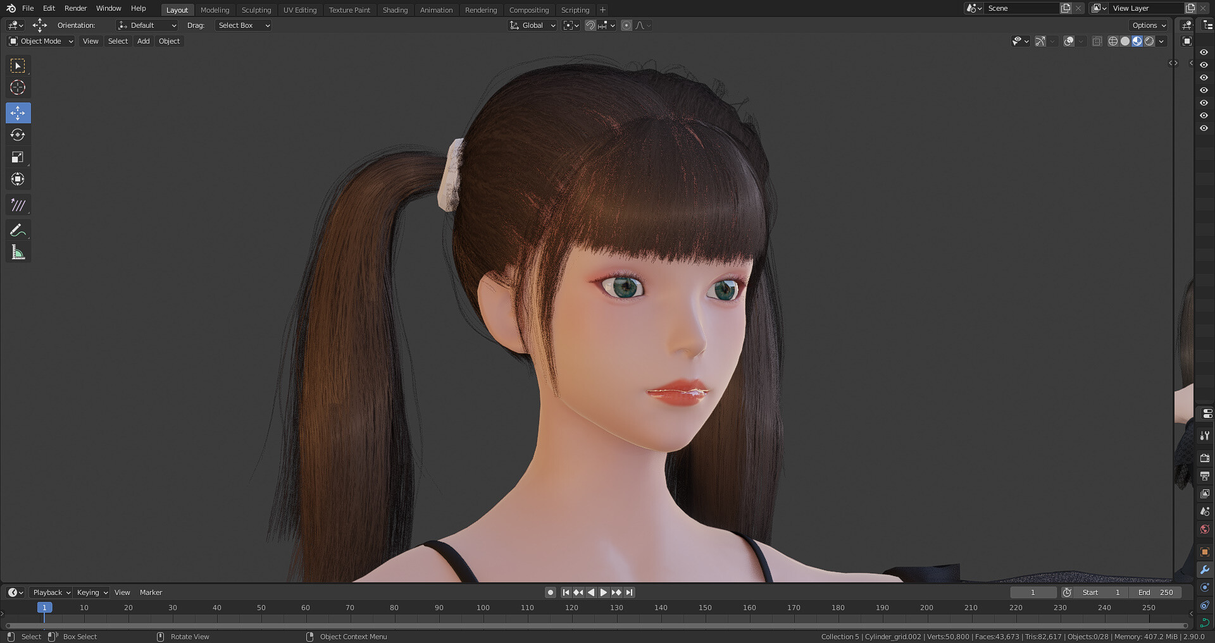Activate the Rotate tool
Viewport: 1215px width, 643px height.
point(18,135)
